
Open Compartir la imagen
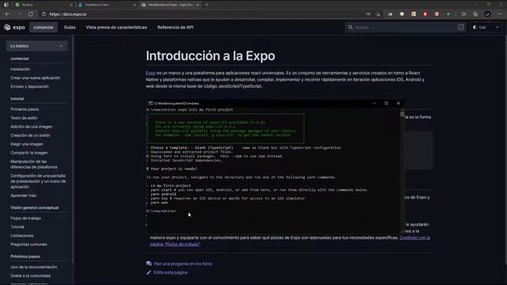[x=29, y=153]
